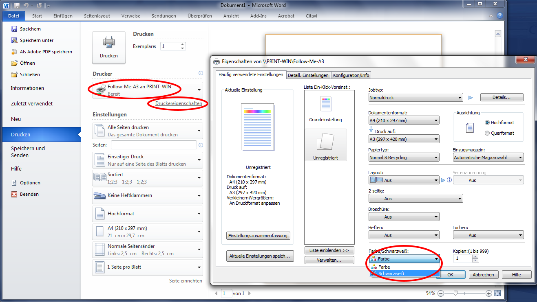Go to next page arrow in preview
Image resolution: width=537 pixels, height=302 pixels.
click(x=250, y=293)
